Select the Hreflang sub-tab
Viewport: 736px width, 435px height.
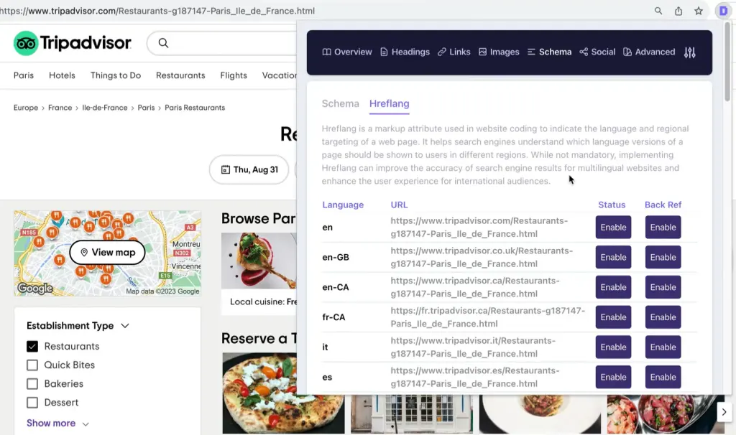click(389, 103)
